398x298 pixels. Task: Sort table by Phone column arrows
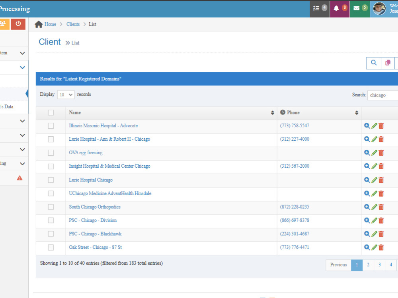(356, 113)
